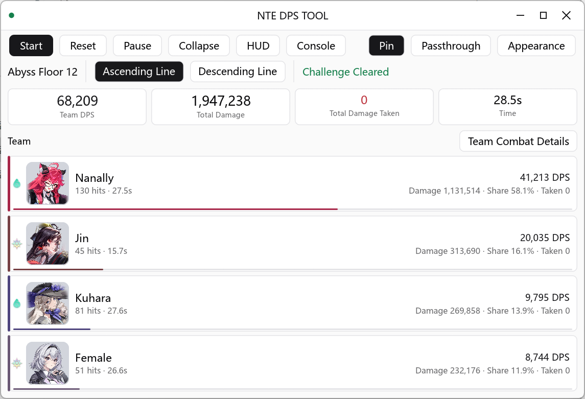The image size is (585, 399).
Task: Click "41,213 DPS" value
Action: (x=545, y=177)
